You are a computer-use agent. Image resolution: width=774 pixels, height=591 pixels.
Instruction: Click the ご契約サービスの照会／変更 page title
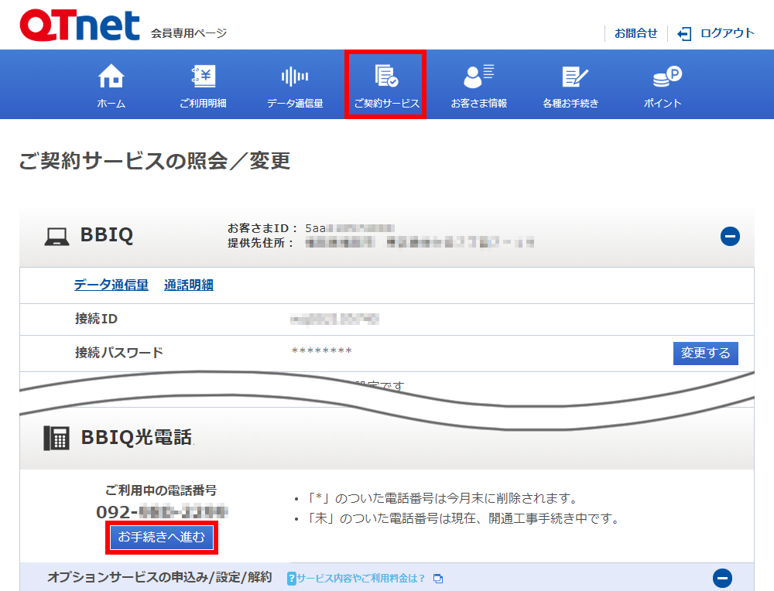click(155, 161)
